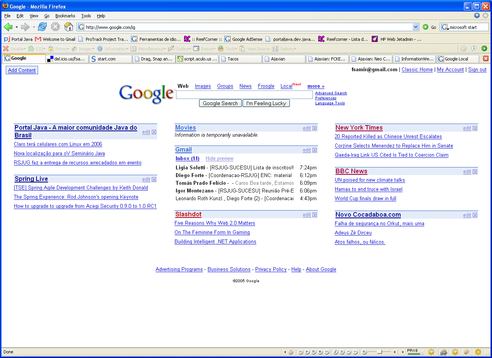This screenshot has height=358, width=492.
Task: Click the green Go button icon
Action: pos(426,27)
